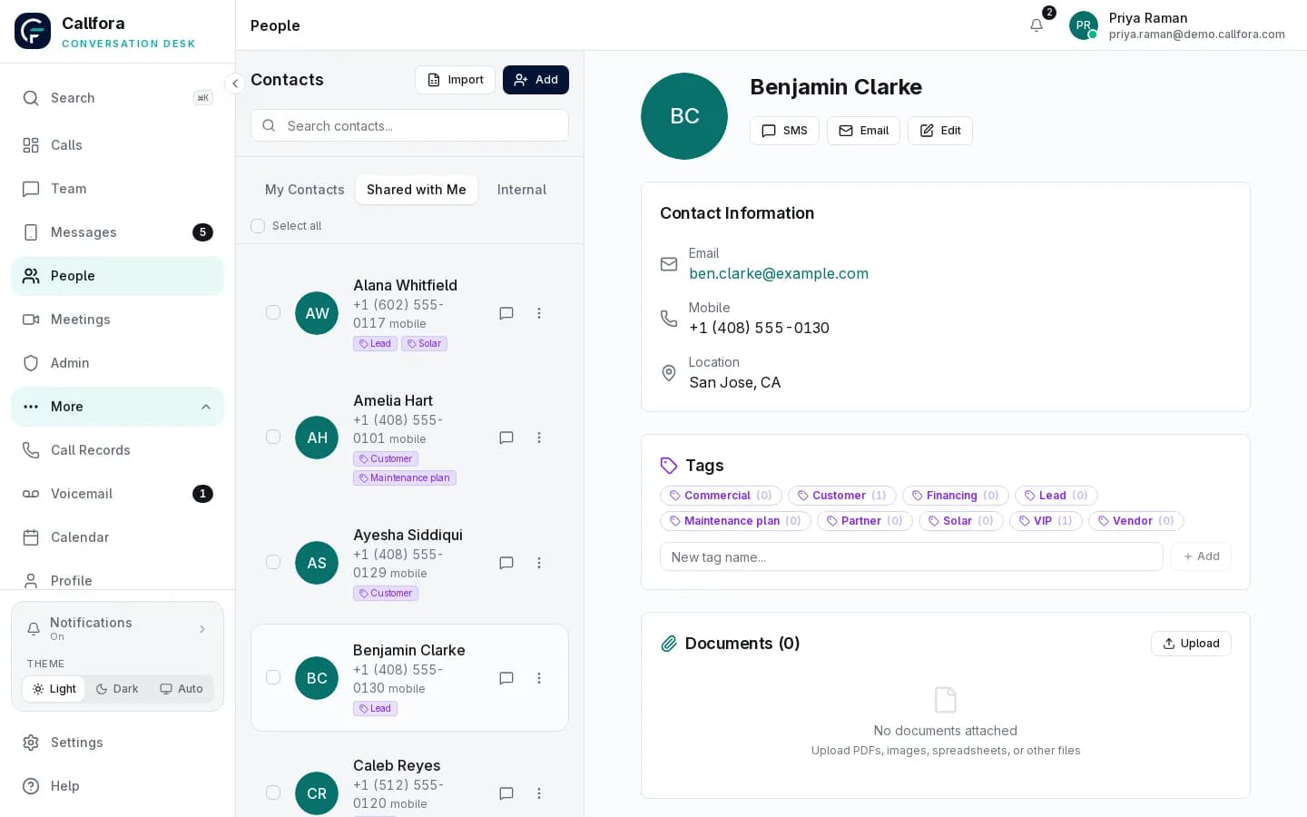Collapse the More section in sidebar
Screen dimensions: 1307x817
pyautogui.click(x=117, y=407)
